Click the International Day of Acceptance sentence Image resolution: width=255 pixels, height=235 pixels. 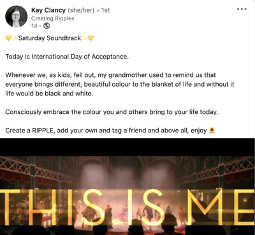[67, 57]
